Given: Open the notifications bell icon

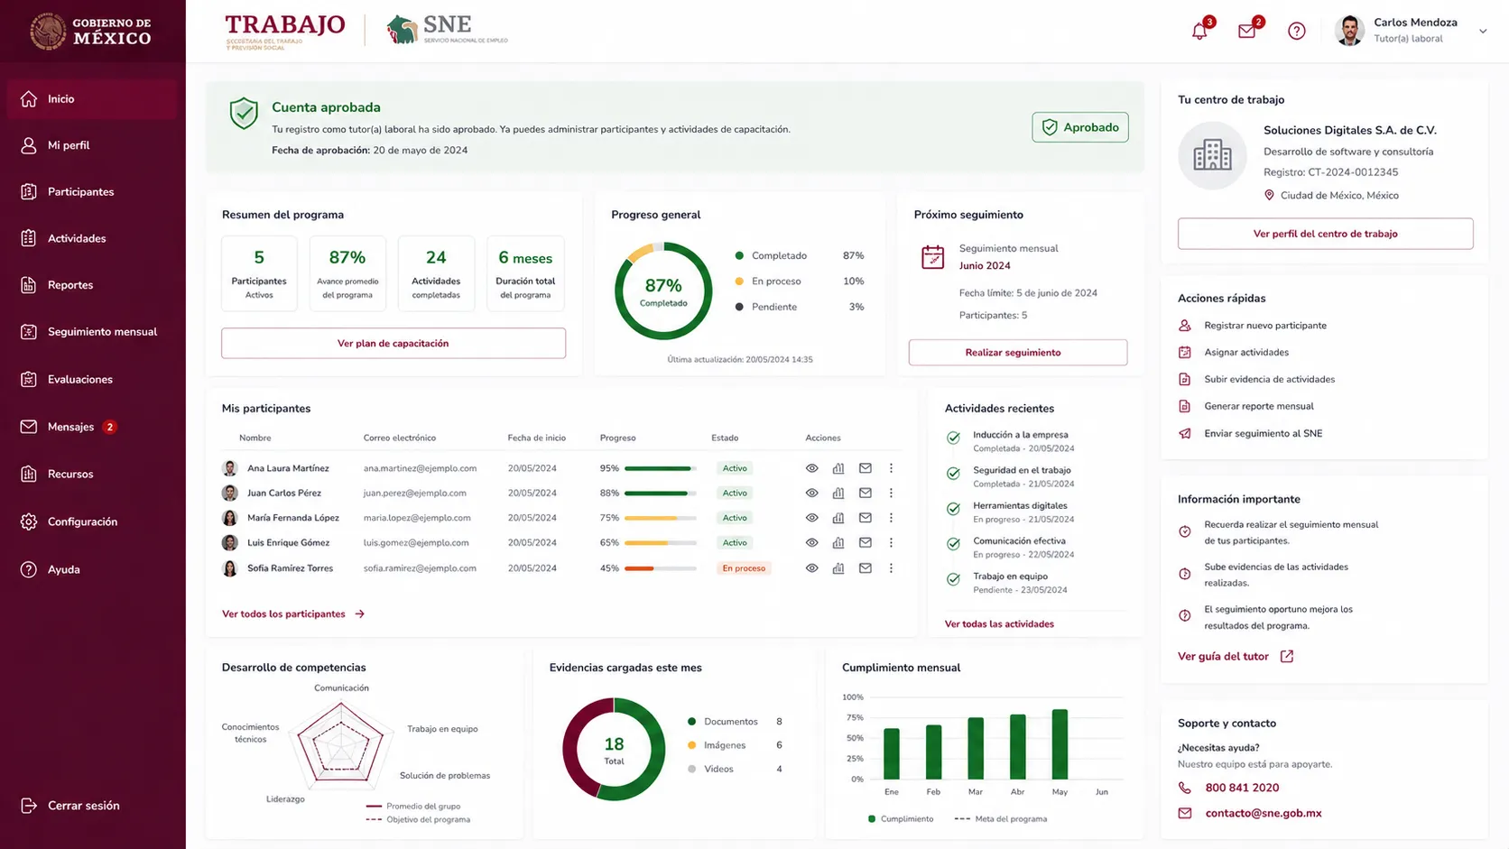Looking at the screenshot, I should point(1199,32).
